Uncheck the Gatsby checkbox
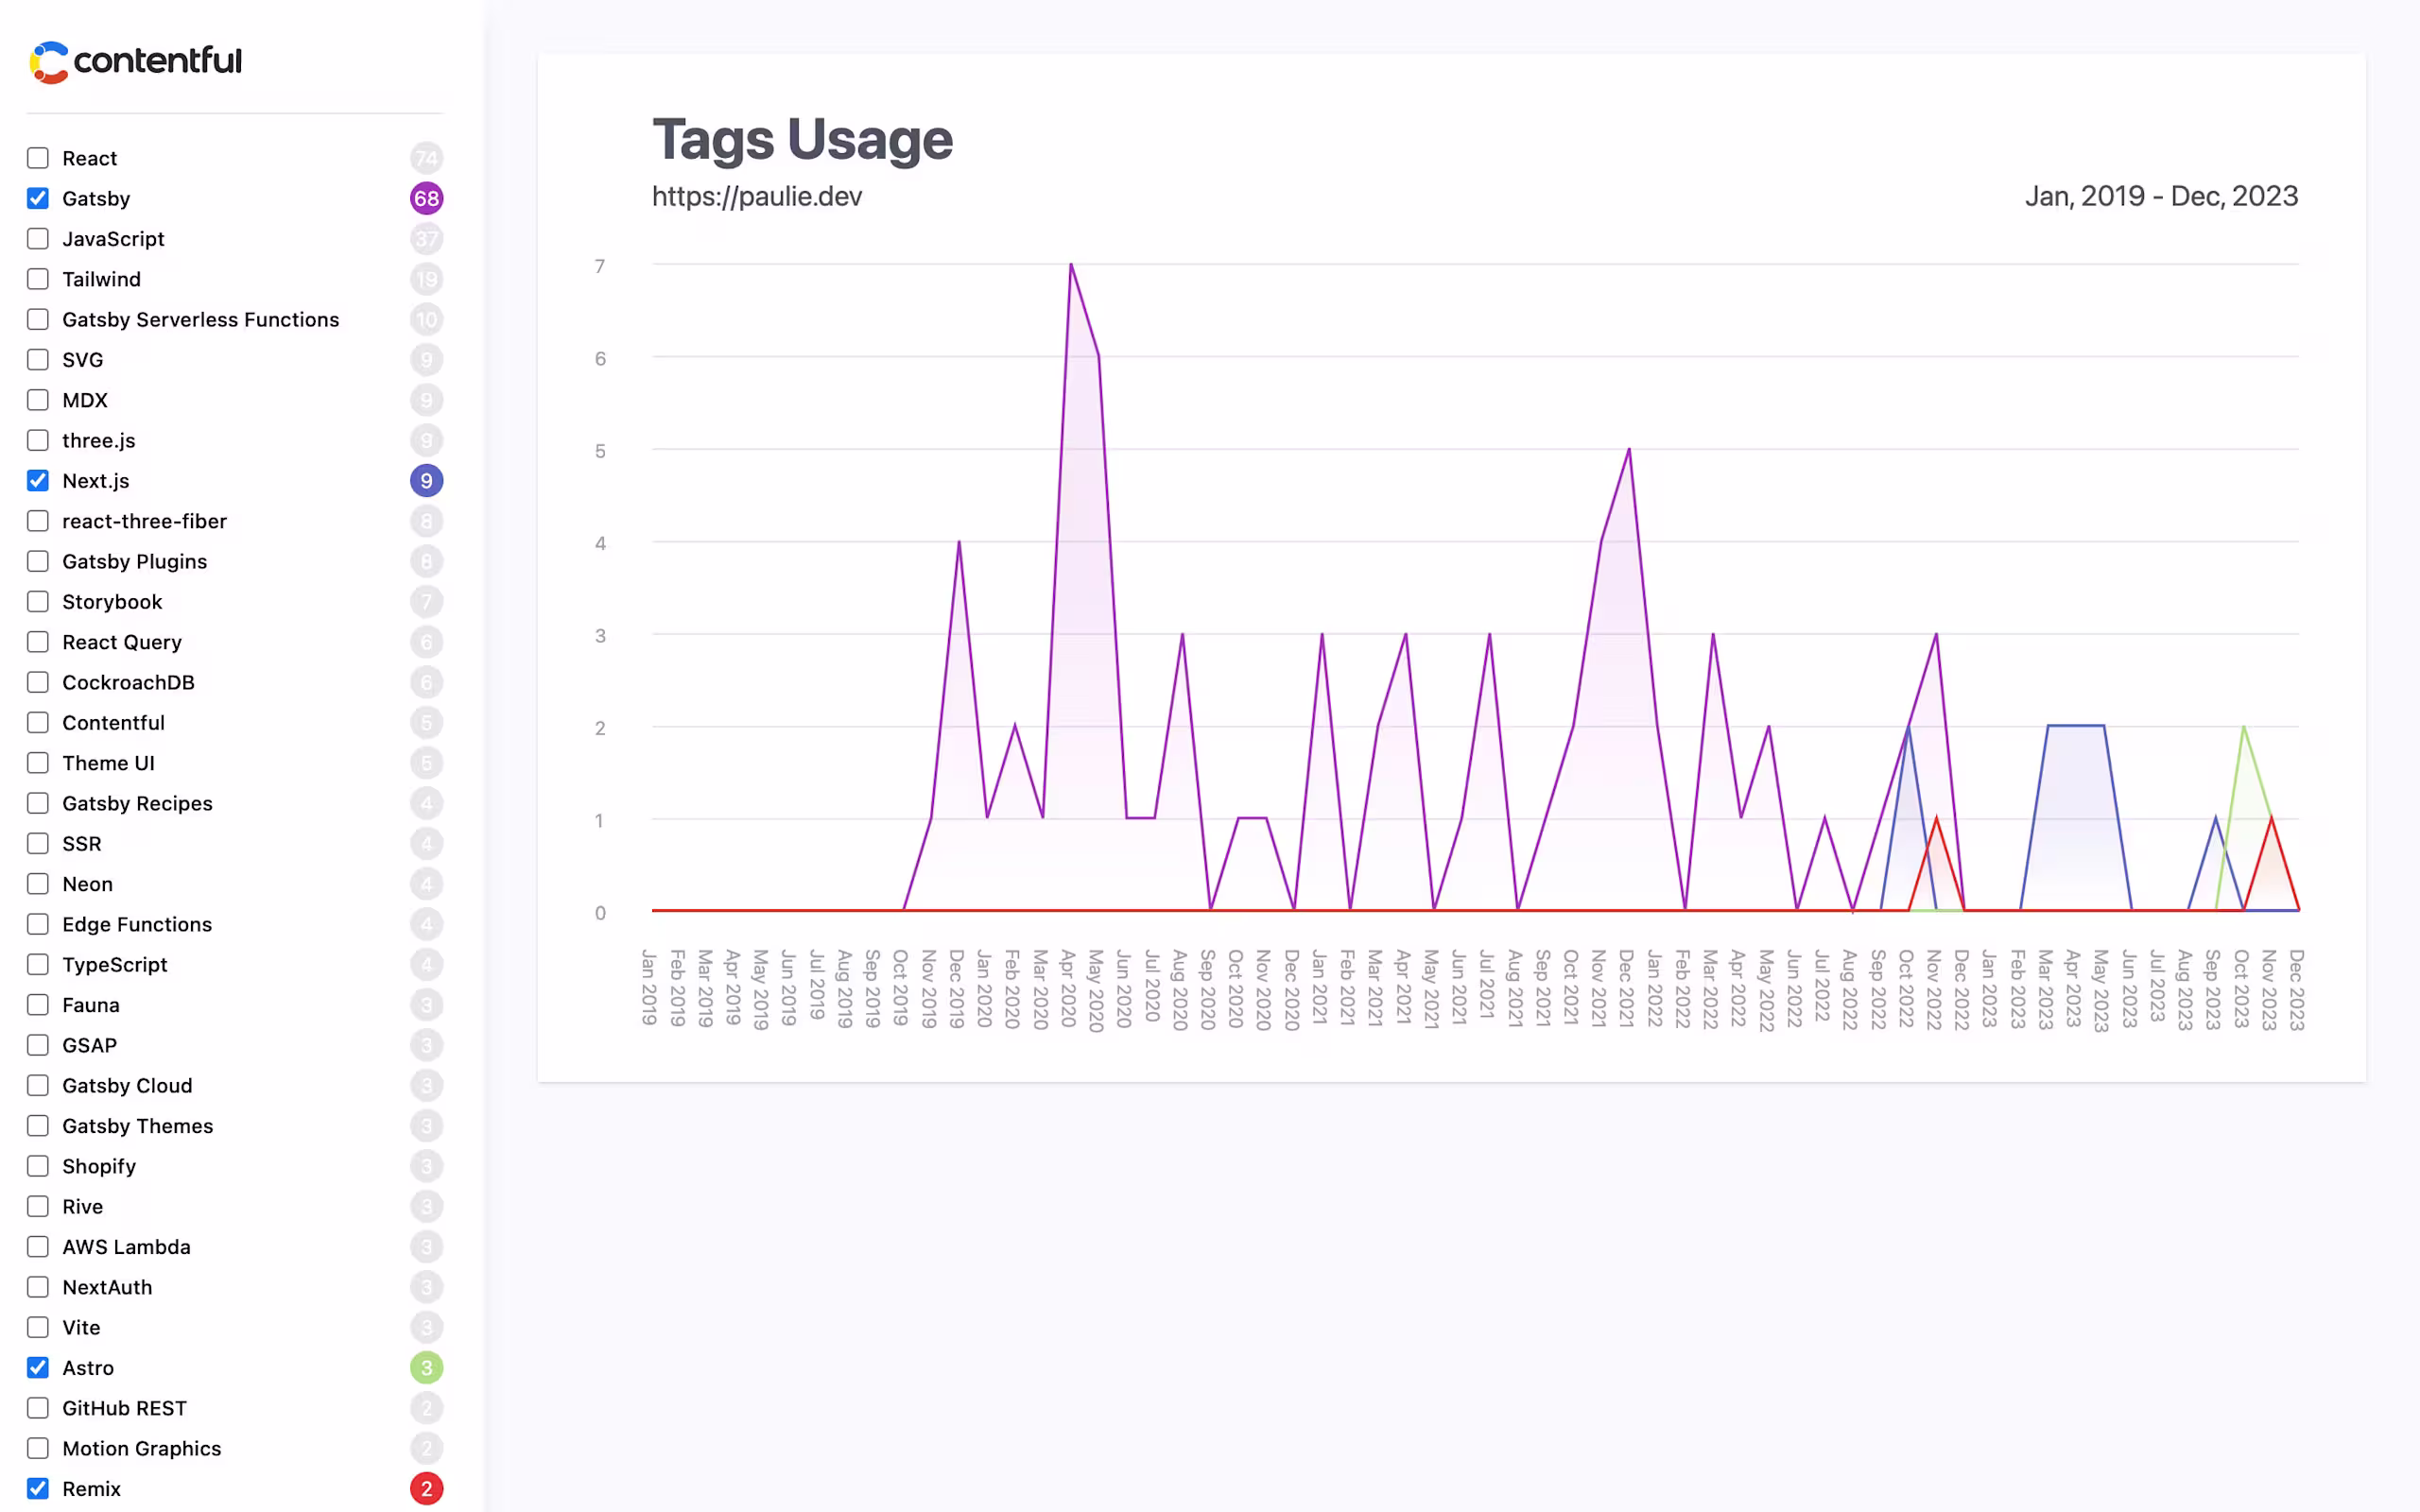 pyautogui.click(x=38, y=198)
